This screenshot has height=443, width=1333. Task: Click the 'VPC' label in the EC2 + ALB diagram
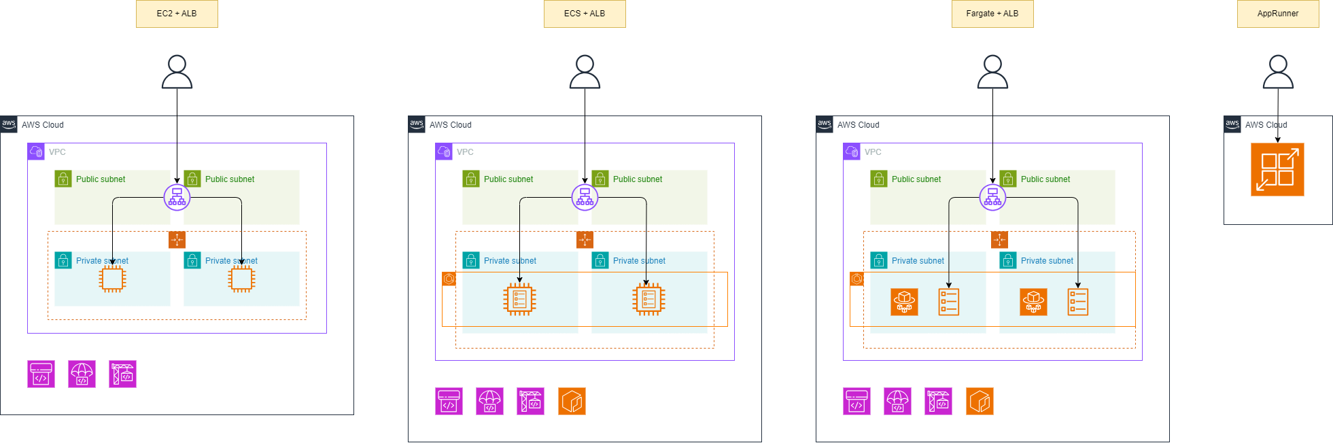57,152
